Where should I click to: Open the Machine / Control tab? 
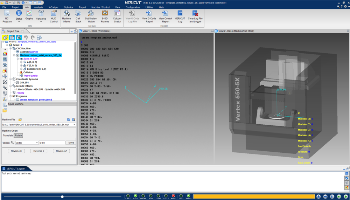tap(100, 7)
